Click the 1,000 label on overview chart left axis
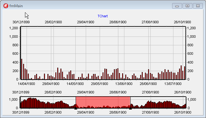Image resolution: width=206 pixels, height=118 pixels. [x=13, y=99]
